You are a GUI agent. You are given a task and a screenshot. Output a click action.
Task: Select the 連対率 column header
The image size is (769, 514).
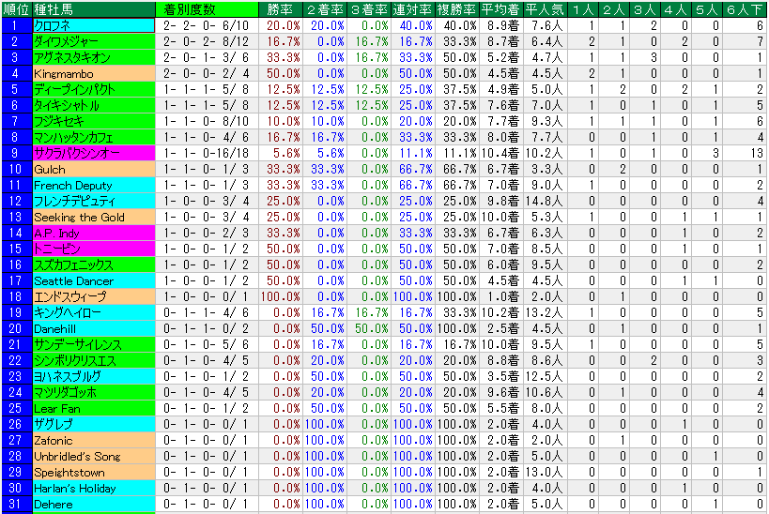pos(412,9)
